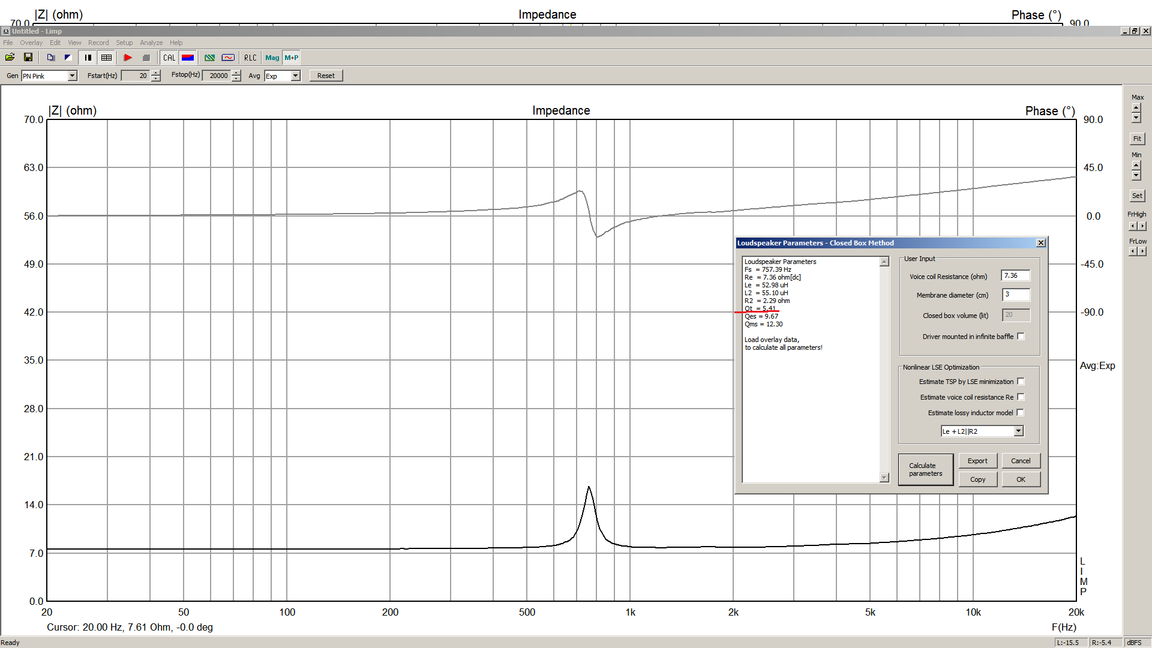Click the red and blue input level icon
Image resolution: width=1152 pixels, height=648 pixels.
(x=188, y=58)
